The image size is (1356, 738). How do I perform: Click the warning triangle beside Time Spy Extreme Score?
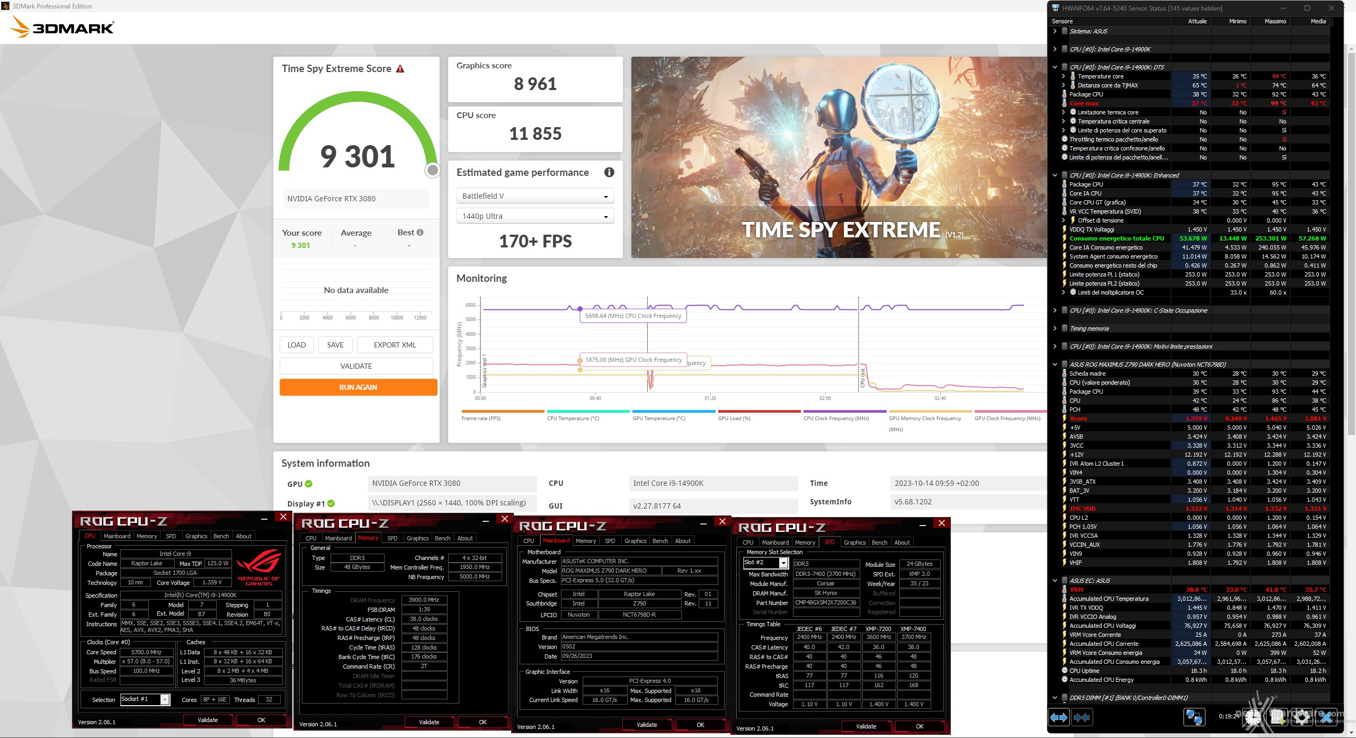tap(400, 69)
